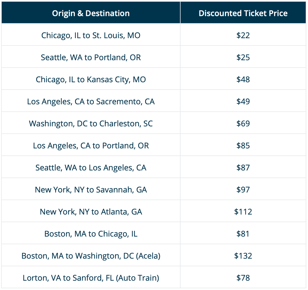The image size is (308, 290).
Task: Click New York, NY to Atlanta, GA
Action: point(91,212)
